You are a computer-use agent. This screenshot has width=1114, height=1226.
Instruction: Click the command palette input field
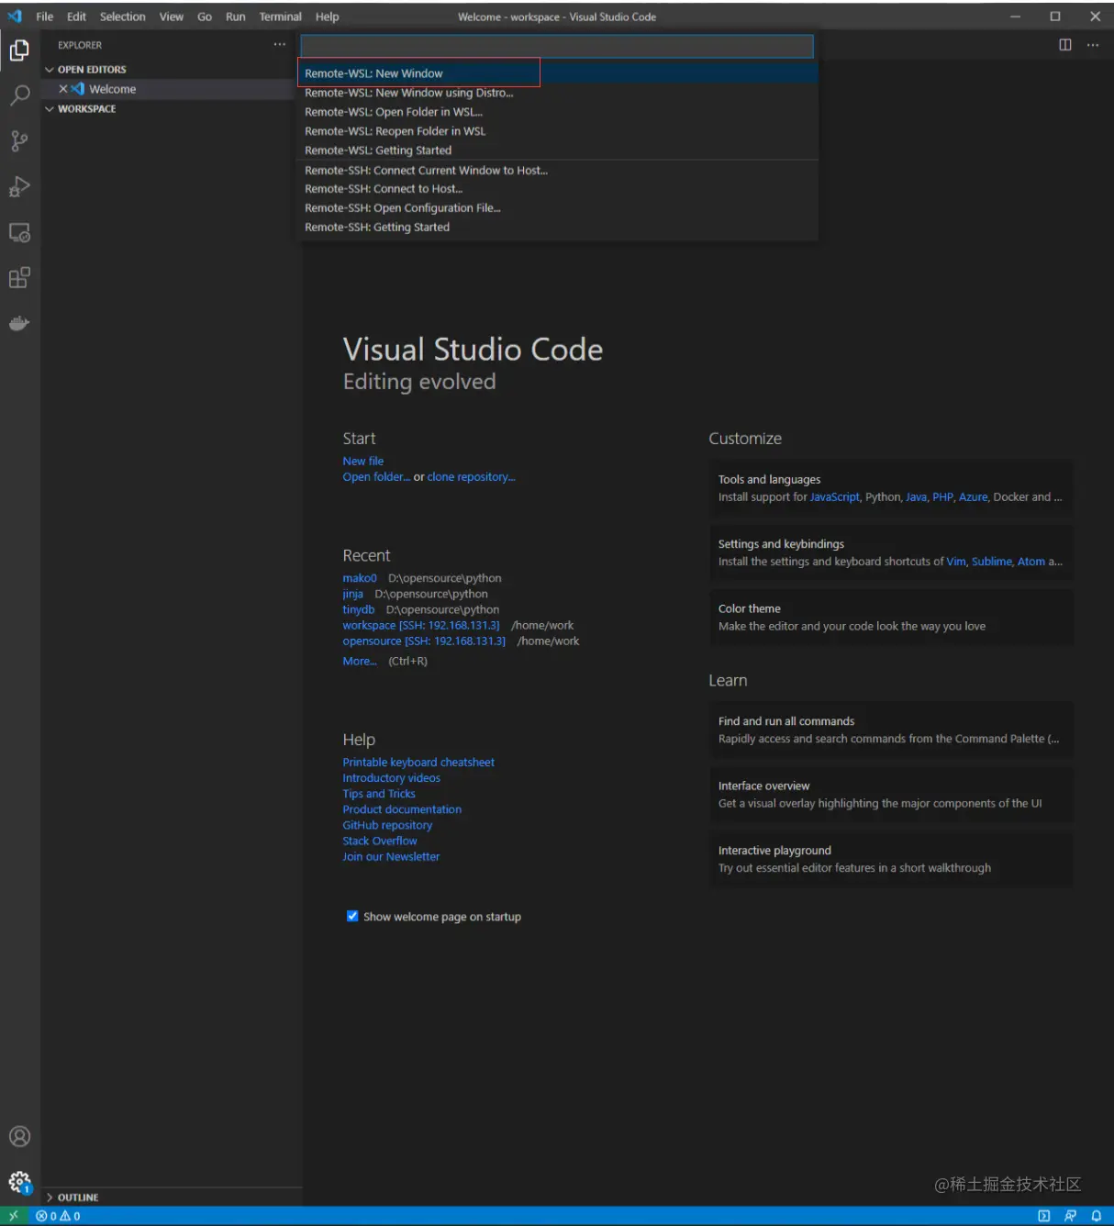[557, 45]
